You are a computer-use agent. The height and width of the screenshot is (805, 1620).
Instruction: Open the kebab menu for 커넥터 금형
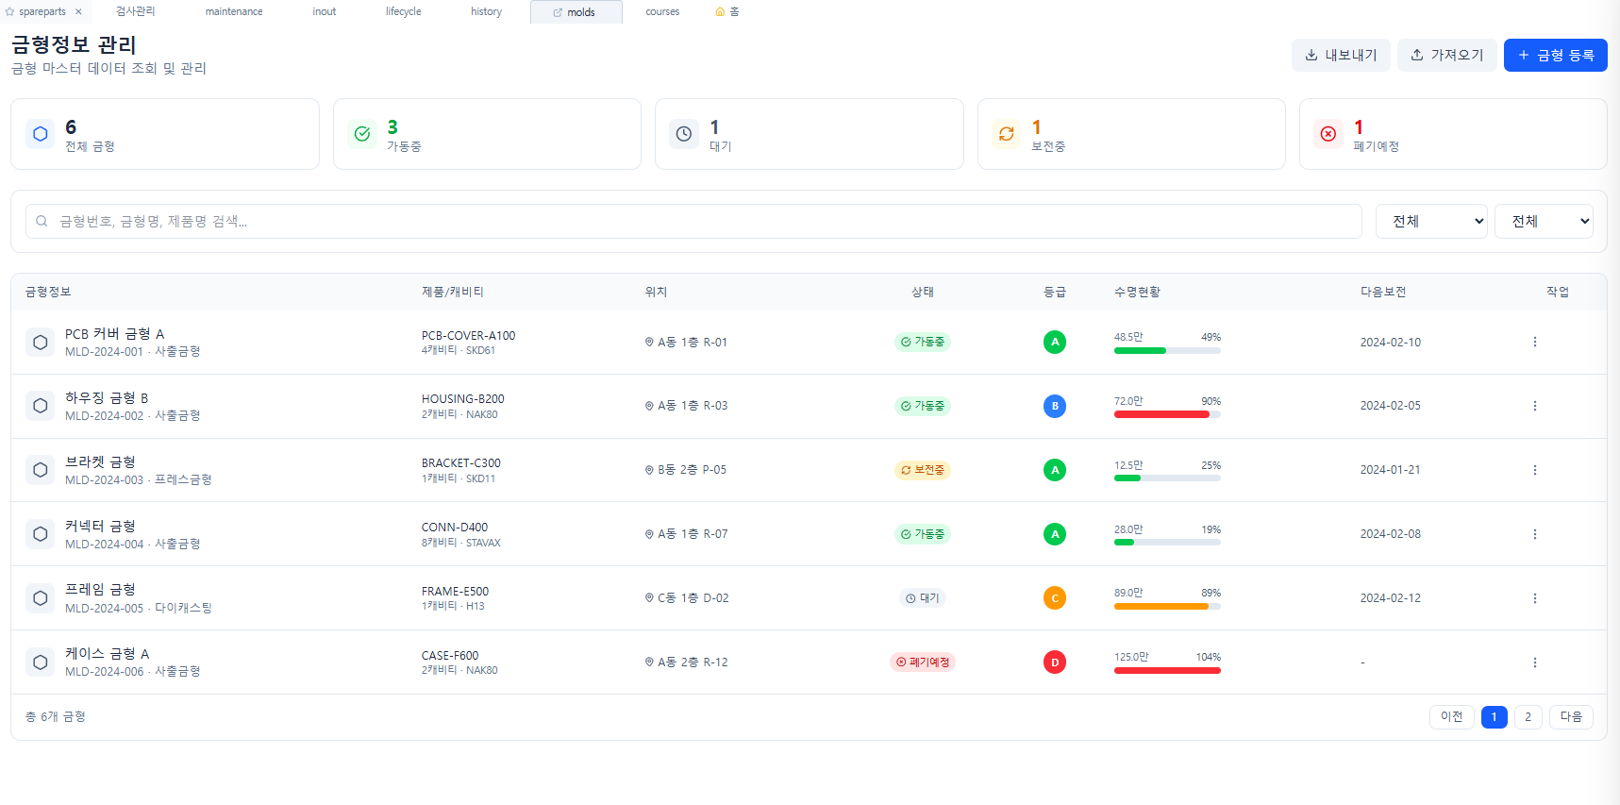tap(1534, 534)
